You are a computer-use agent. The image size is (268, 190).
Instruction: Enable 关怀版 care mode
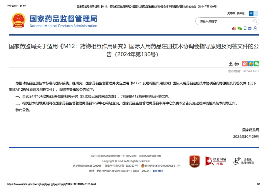point(241,14)
